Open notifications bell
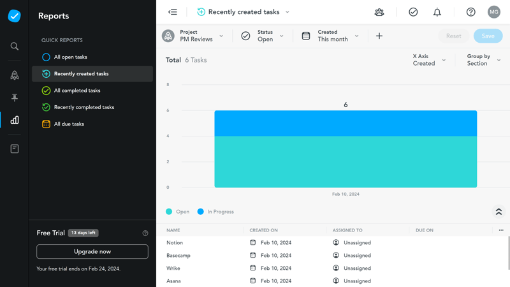This screenshot has width=510, height=287. pos(437,12)
